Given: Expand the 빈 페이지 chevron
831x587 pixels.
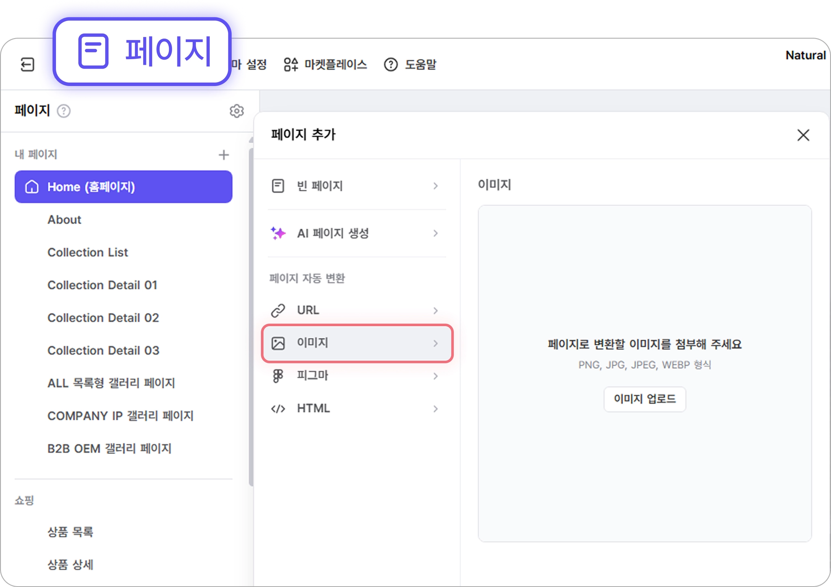Looking at the screenshot, I should pyautogui.click(x=435, y=186).
